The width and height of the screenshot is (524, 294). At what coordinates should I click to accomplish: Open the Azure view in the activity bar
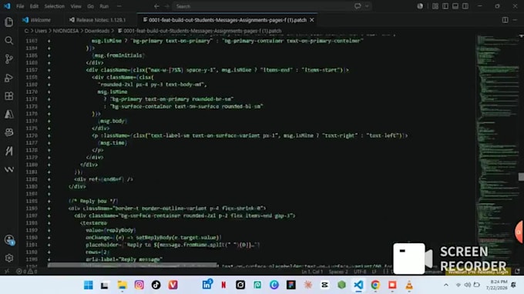9,114
